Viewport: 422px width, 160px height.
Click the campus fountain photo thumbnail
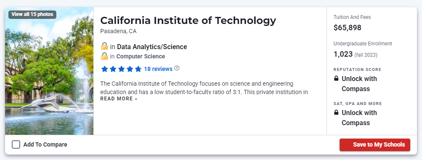click(x=49, y=71)
